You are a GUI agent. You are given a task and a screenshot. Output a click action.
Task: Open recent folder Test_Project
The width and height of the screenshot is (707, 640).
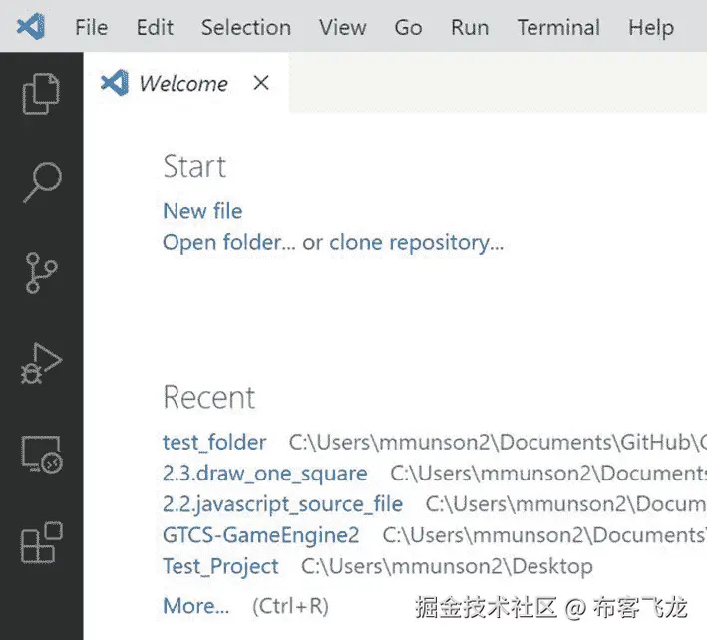click(220, 567)
